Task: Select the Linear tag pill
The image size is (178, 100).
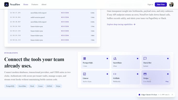Action: coord(40,86)
